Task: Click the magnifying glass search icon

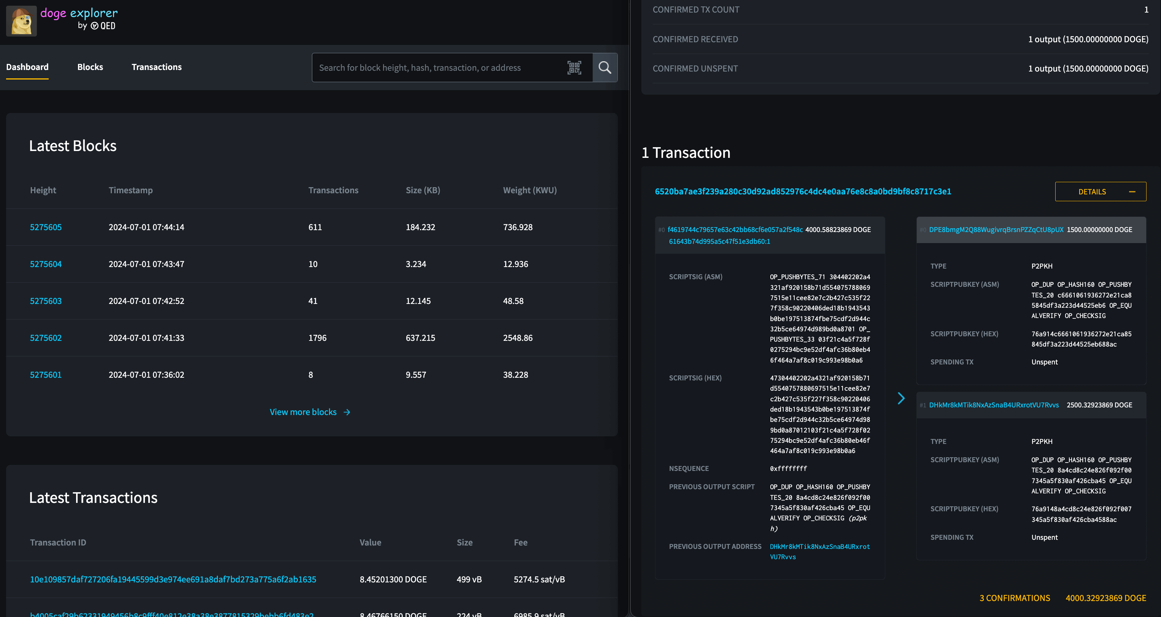Action: tap(605, 67)
